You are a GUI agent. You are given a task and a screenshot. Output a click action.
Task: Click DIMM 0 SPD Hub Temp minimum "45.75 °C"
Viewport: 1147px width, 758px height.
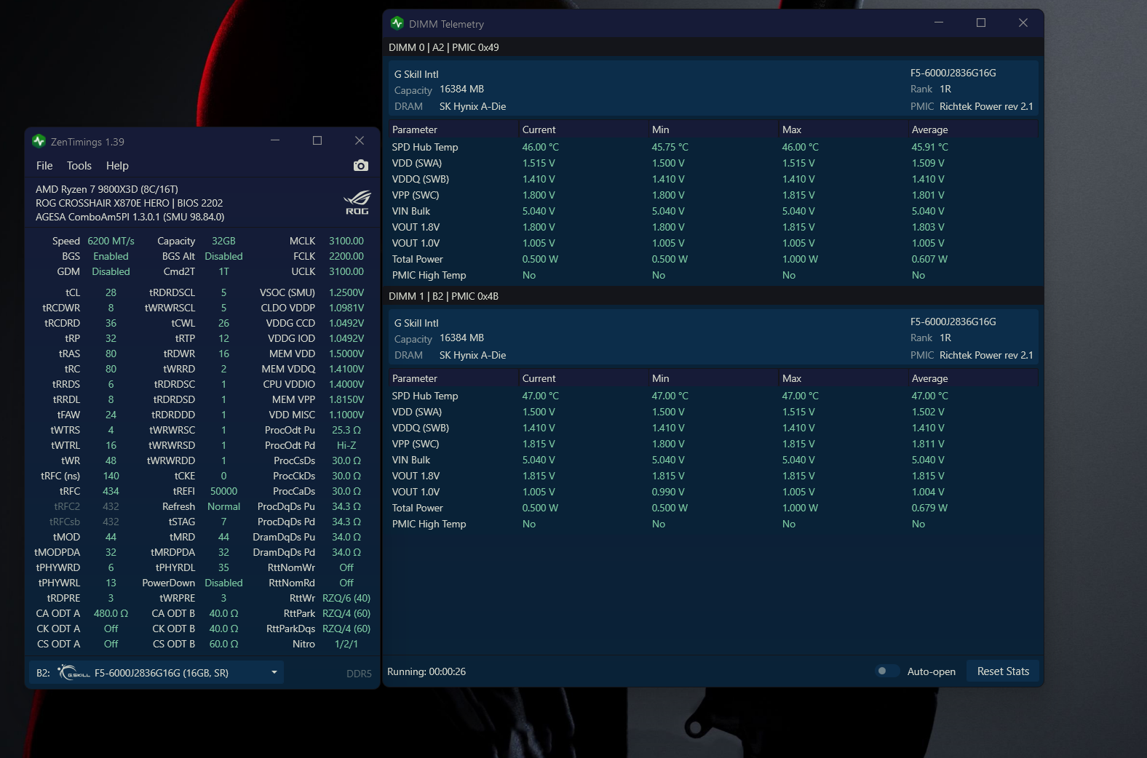click(x=670, y=147)
